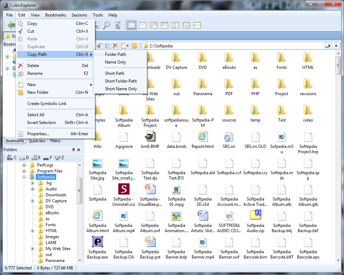Select optical drive E in Folders panel
The height and width of the screenshot is (275, 344).
[x=36, y=157]
